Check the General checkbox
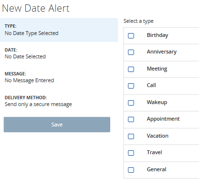 [131, 170]
